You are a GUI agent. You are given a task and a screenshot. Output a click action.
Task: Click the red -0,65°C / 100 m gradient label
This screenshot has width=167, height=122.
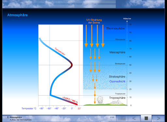[x=70, y=100]
